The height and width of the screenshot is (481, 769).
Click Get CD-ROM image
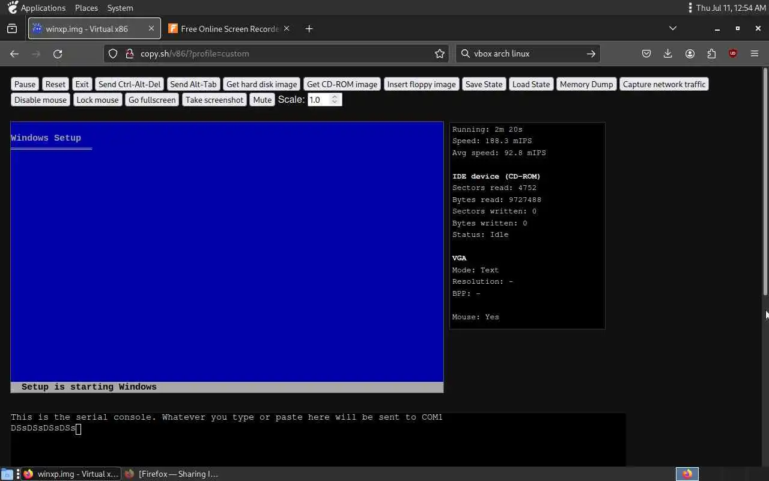[342, 84]
